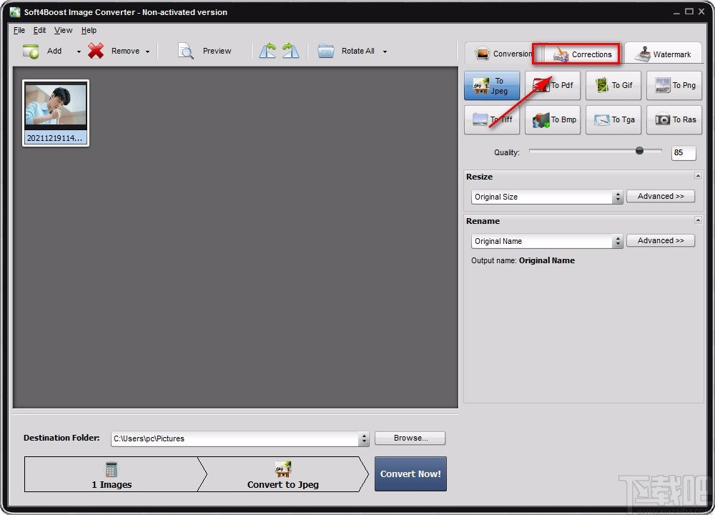The image size is (715, 515).
Task: Click the Convert to Jpeg step
Action: pos(282,474)
